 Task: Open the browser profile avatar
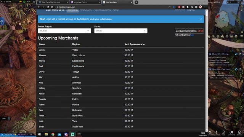click(201, 7)
